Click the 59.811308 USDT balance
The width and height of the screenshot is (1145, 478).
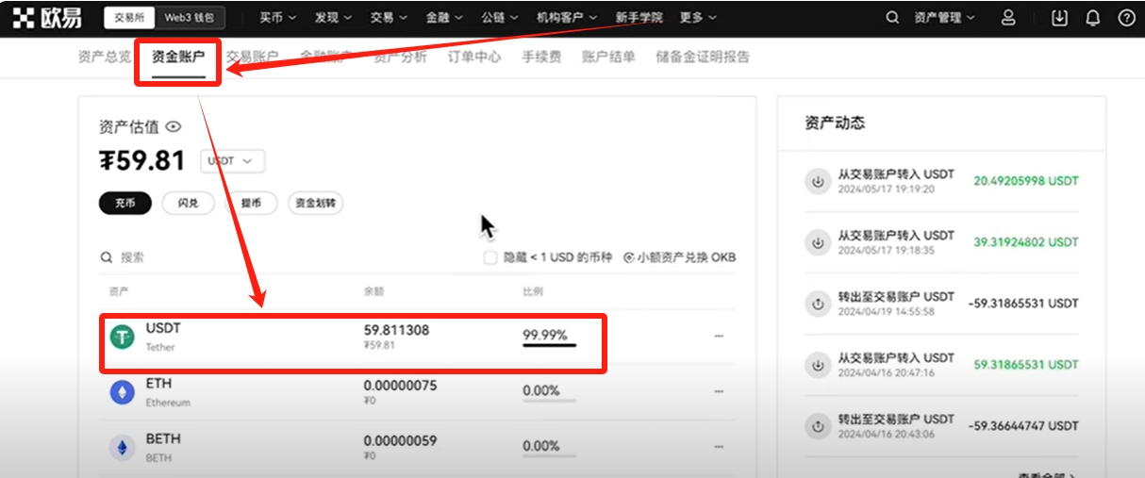tap(396, 329)
